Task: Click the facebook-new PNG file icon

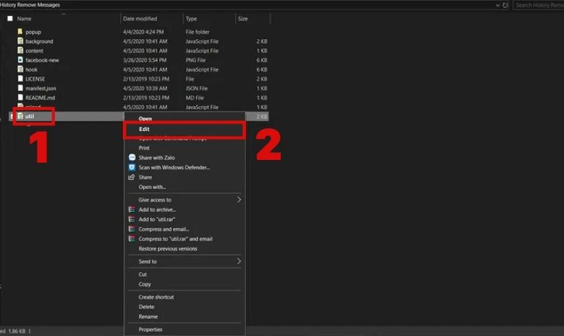Action: pos(21,60)
